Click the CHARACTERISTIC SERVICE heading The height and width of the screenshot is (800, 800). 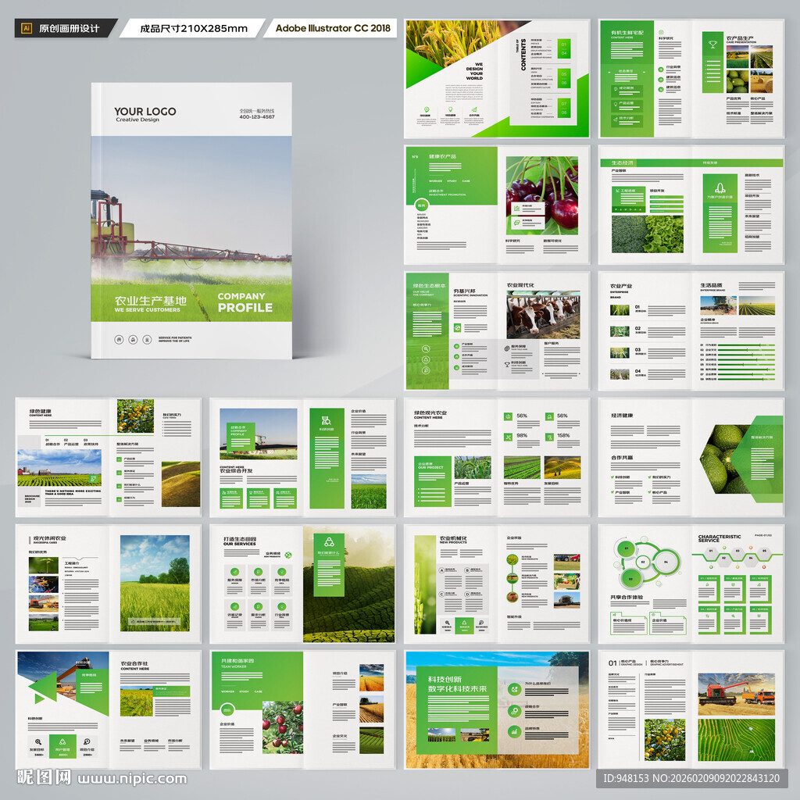(x=720, y=538)
